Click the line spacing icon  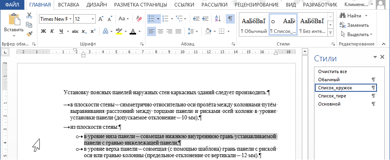(x=191, y=31)
